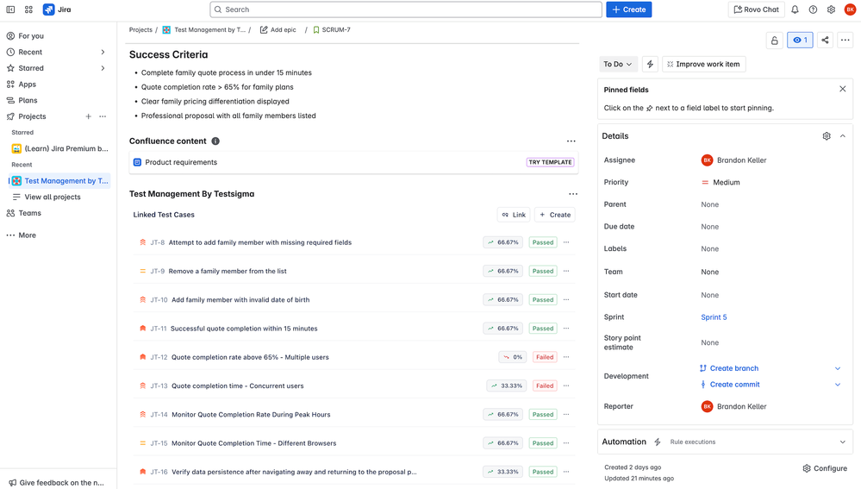The height and width of the screenshot is (489, 861).
Task: Click the Create button in top bar
Action: pos(628,9)
